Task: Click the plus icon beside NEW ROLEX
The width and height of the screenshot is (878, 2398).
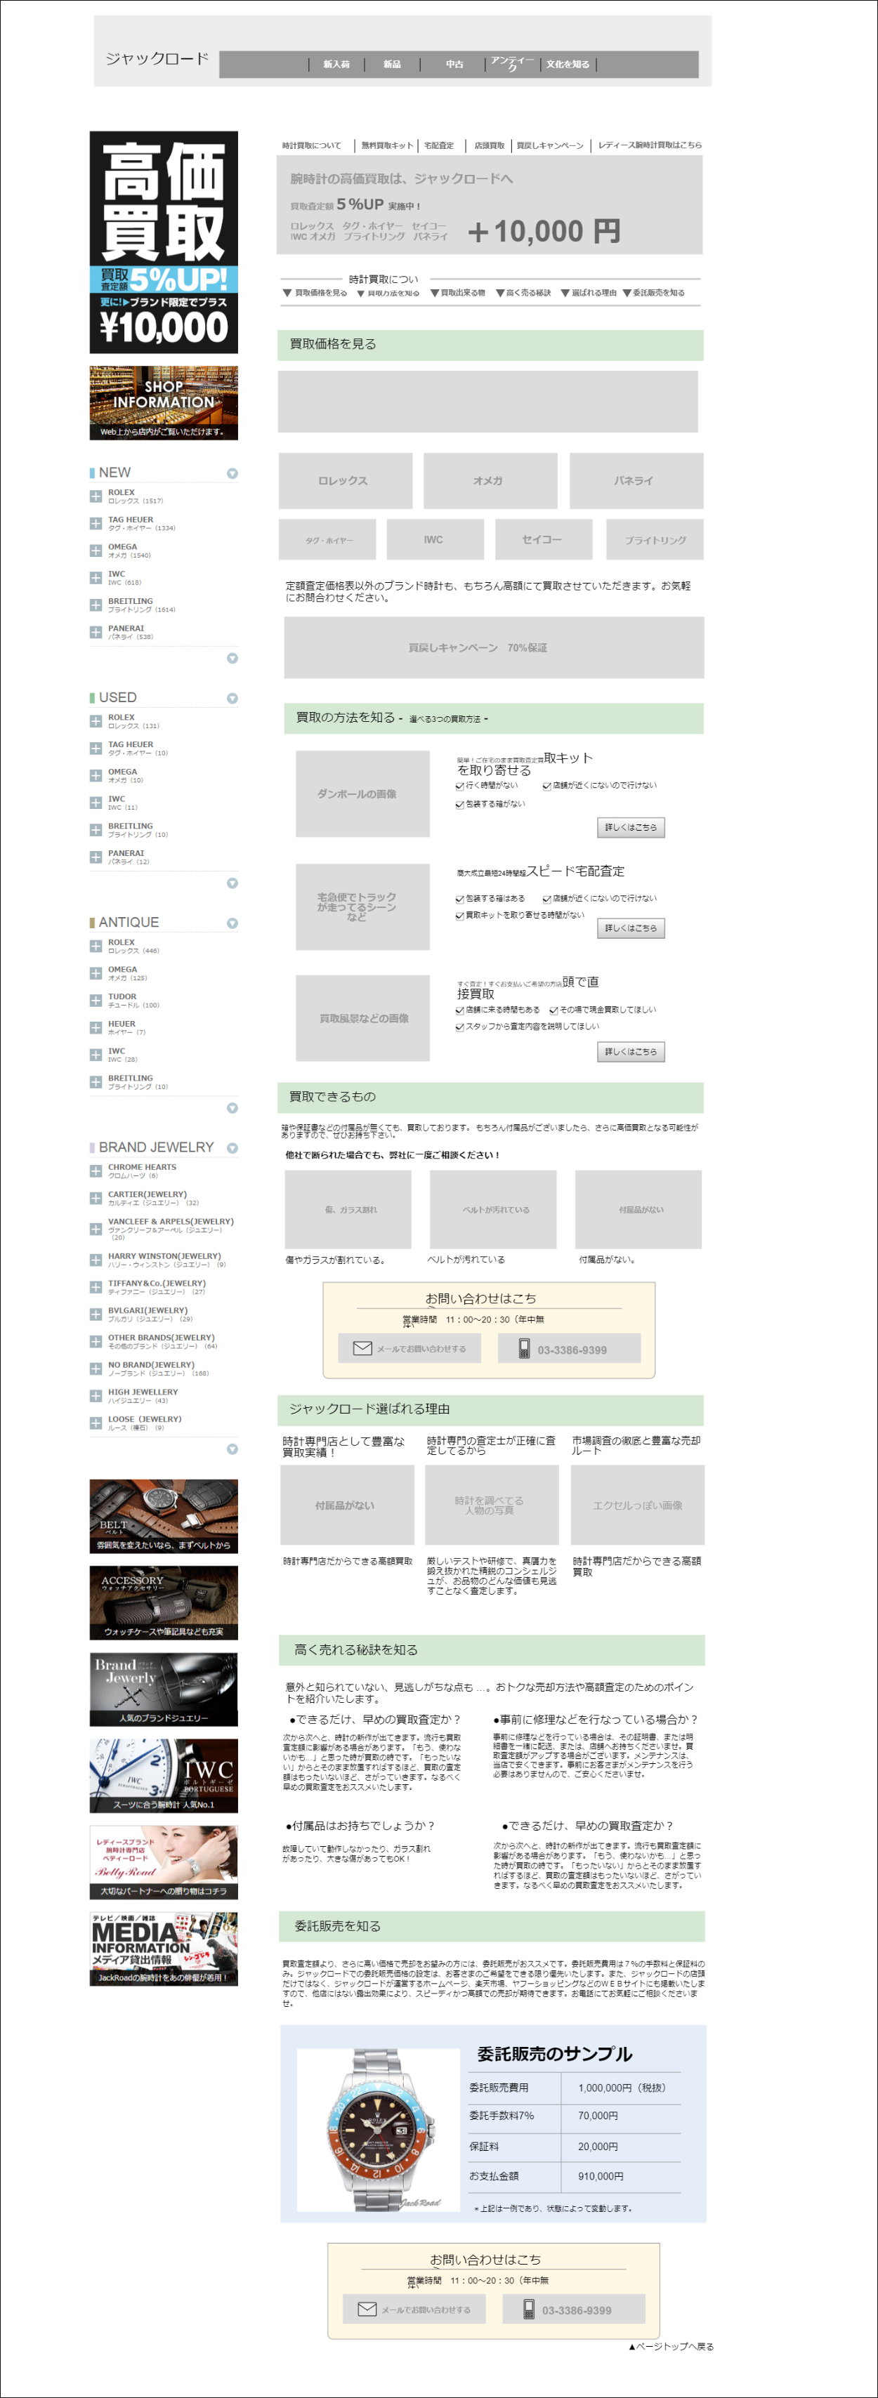Action: tap(95, 497)
